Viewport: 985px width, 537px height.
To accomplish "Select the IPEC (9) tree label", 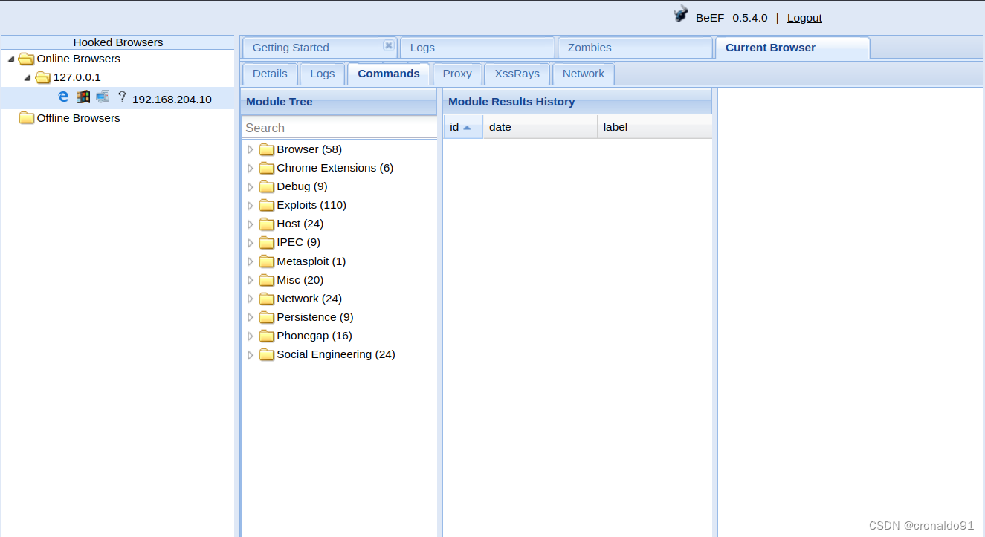I will (299, 242).
